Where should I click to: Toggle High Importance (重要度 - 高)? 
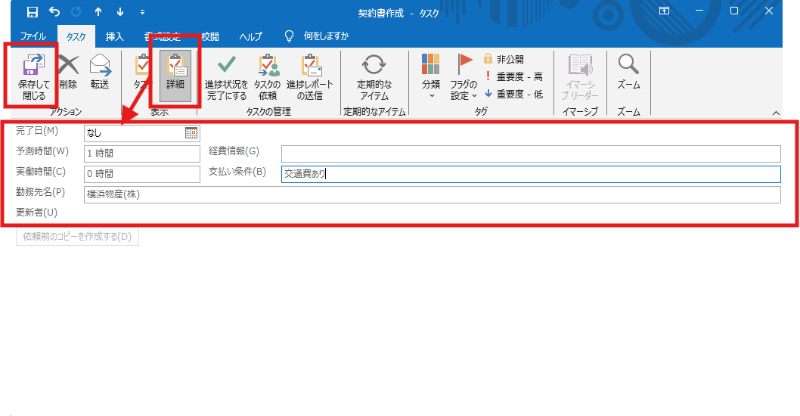pyautogui.click(x=513, y=76)
